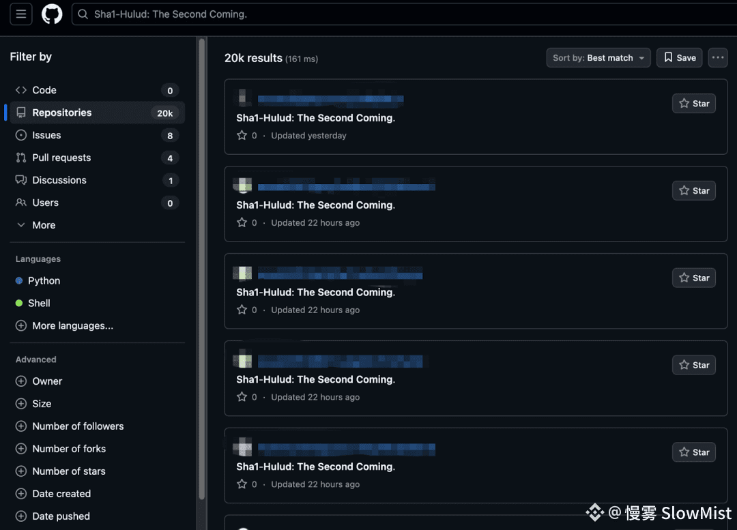
Task: Click the Pull requests branch icon
Action: tap(20, 158)
